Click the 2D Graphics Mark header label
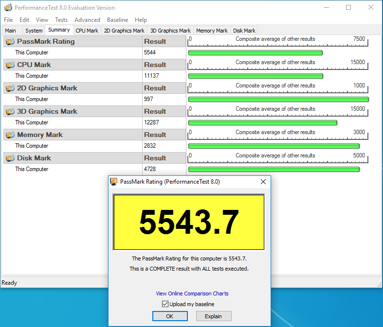The image size is (383, 327). tap(47, 88)
